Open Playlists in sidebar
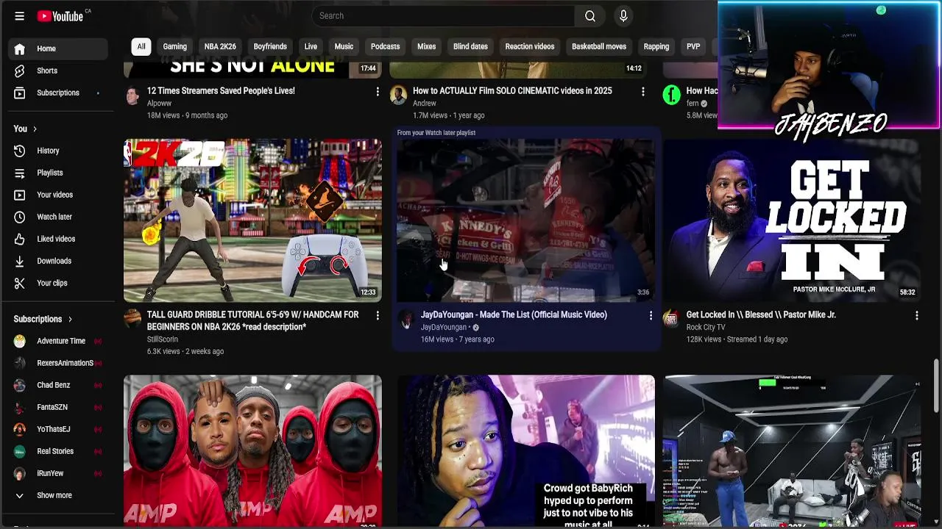Screen dimensions: 942x529 (58, 173)
